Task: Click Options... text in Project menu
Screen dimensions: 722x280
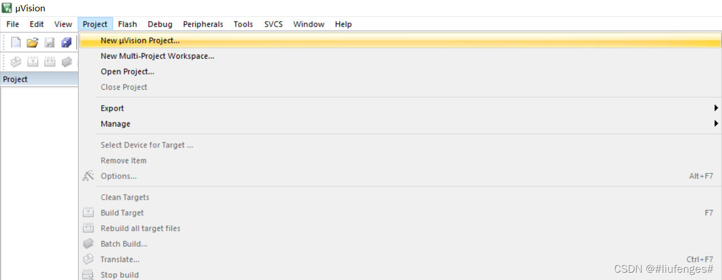Action: click(x=119, y=176)
